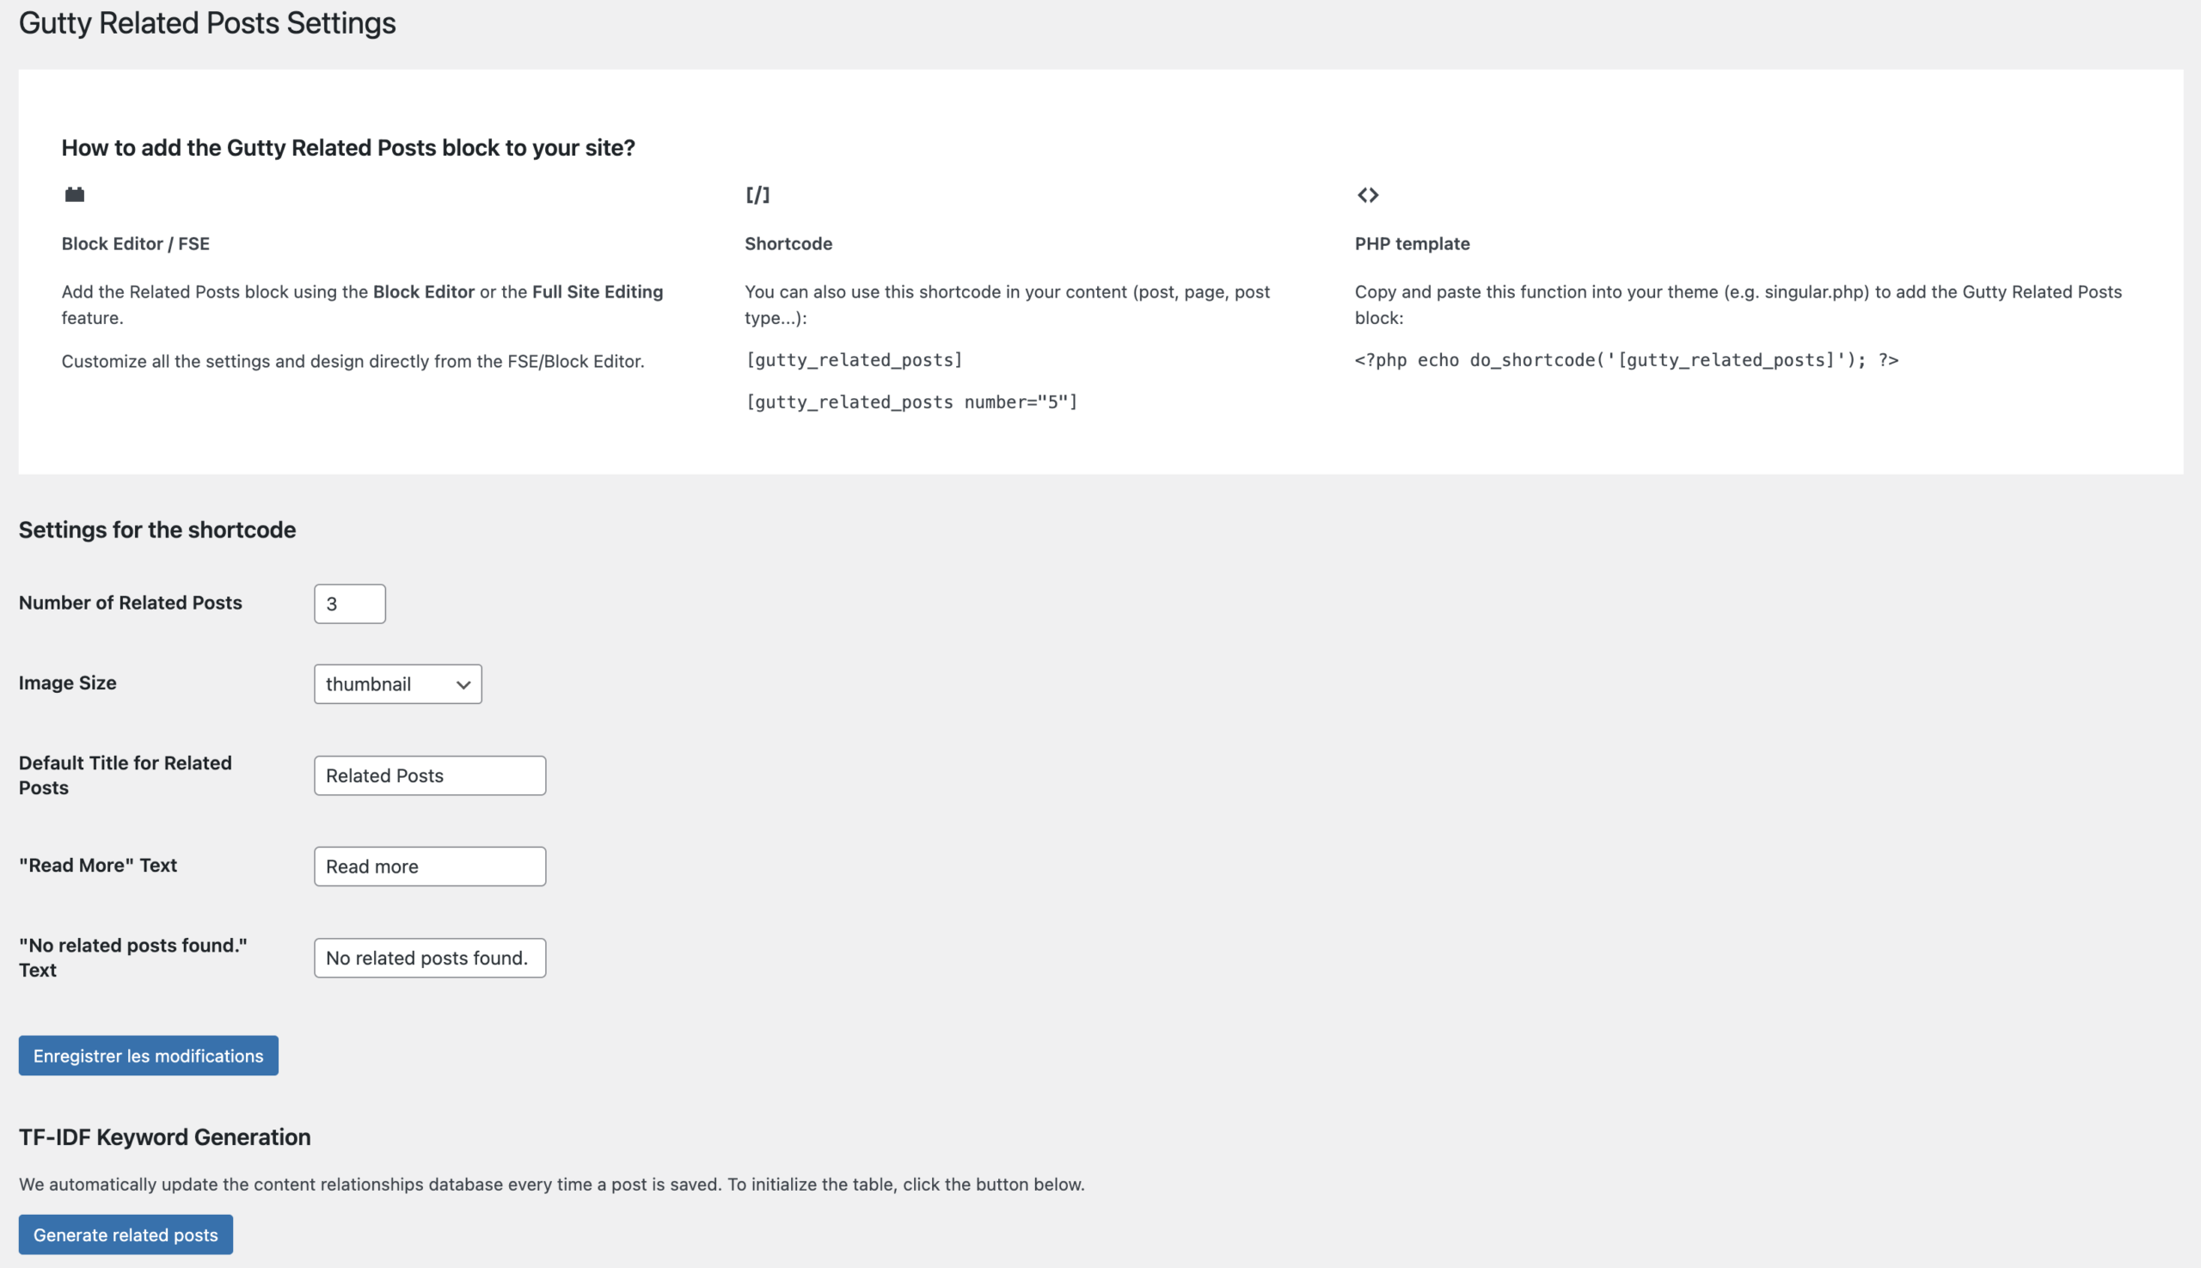2201x1268 pixels.
Task: Focus the Number of Related Posts field
Action: click(x=349, y=603)
